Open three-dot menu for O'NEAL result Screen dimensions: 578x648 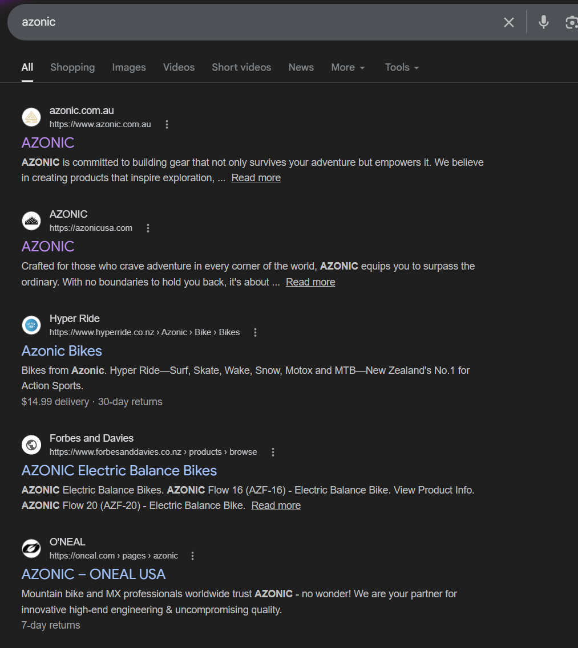tap(192, 556)
